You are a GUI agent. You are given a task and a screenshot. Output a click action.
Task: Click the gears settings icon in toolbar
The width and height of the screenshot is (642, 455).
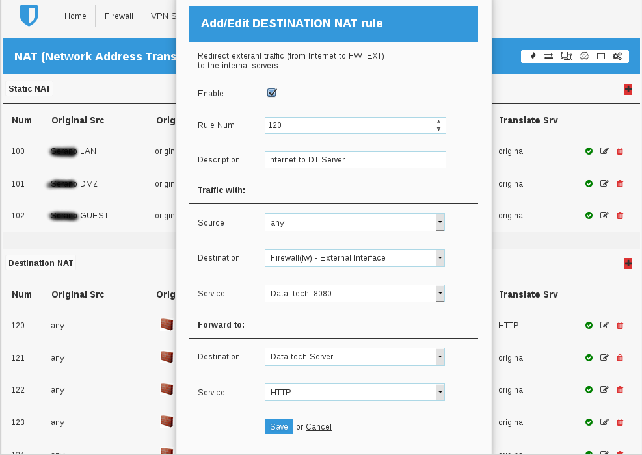coord(617,57)
